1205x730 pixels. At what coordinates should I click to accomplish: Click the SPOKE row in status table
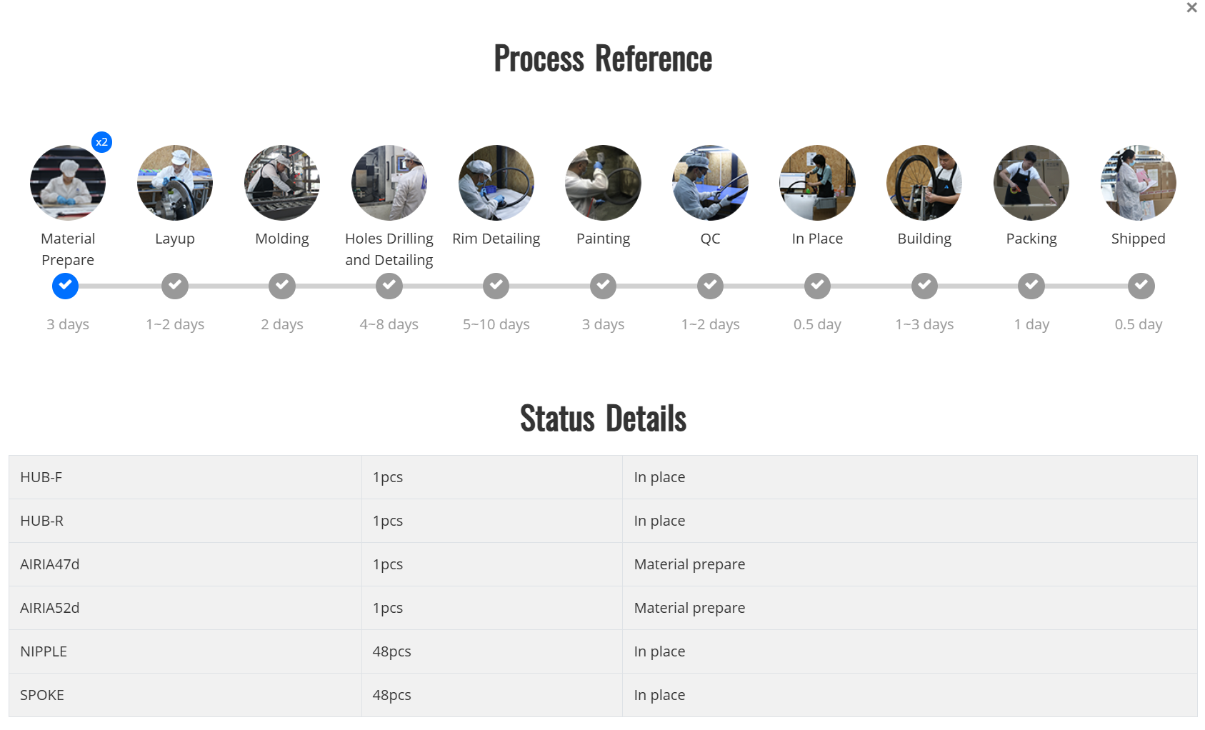pos(603,695)
